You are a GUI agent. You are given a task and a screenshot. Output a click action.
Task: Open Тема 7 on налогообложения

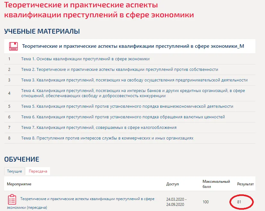click(99, 128)
